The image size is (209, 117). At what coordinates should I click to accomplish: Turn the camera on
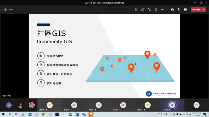click(172, 10)
